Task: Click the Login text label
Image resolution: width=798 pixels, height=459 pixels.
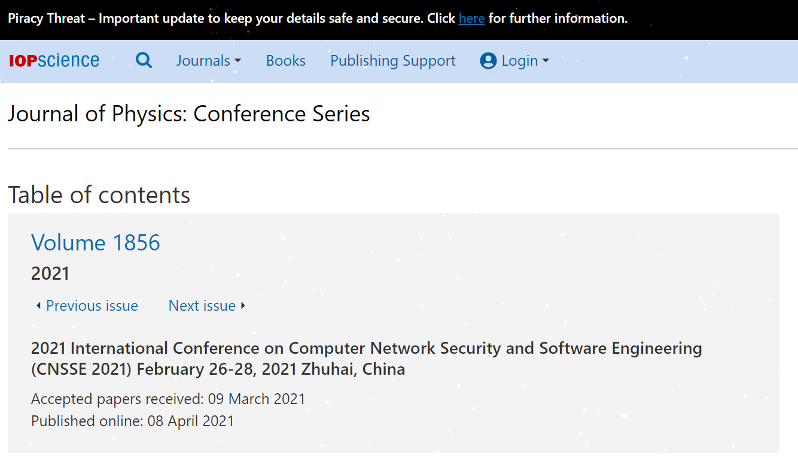Action: coord(520,61)
